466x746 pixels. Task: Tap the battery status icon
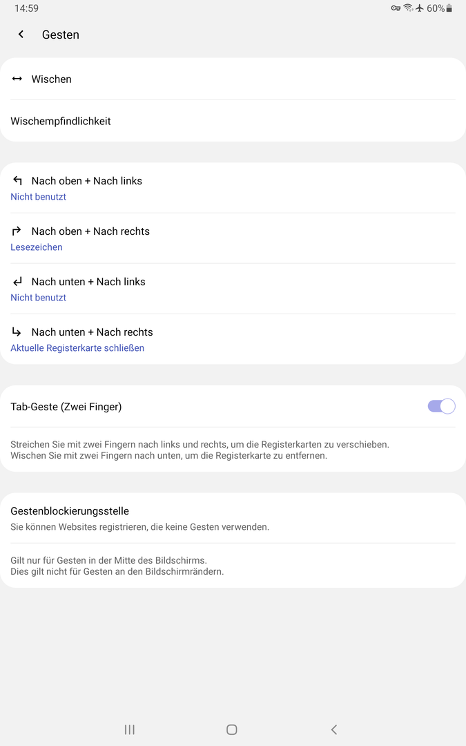tap(449, 8)
